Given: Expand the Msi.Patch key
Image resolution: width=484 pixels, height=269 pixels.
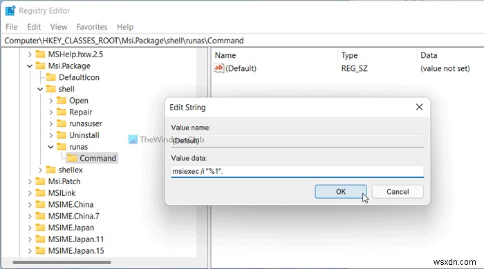Looking at the screenshot, I should click(30, 181).
